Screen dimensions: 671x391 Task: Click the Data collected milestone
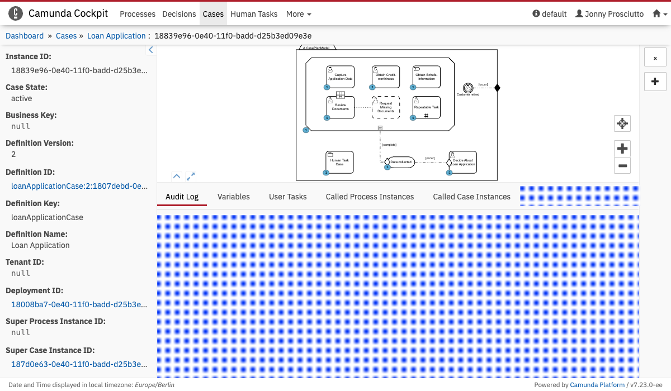[400, 162]
